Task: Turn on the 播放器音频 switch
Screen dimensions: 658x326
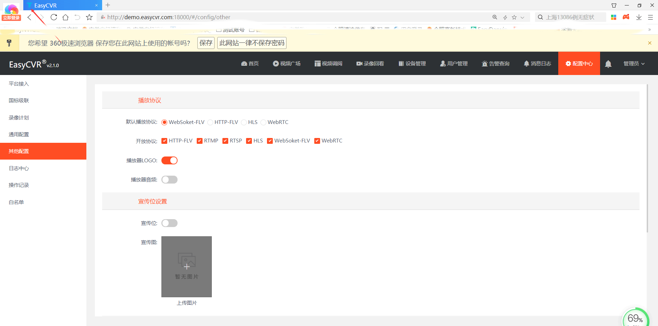Action: 169,179
